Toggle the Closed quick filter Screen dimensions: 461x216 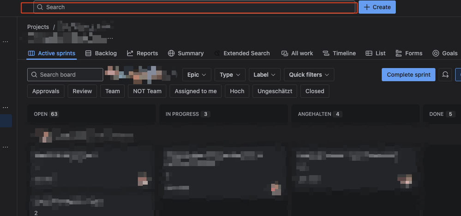[315, 91]
